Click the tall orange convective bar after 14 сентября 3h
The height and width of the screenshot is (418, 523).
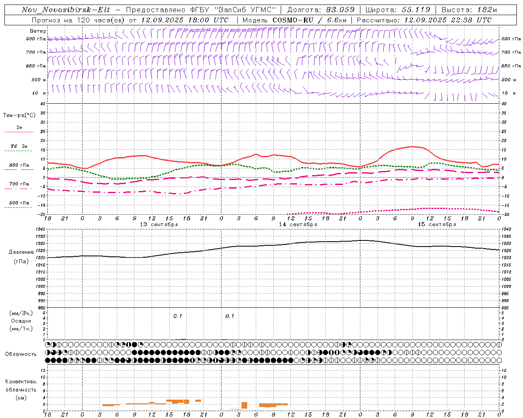pos(244,405)
